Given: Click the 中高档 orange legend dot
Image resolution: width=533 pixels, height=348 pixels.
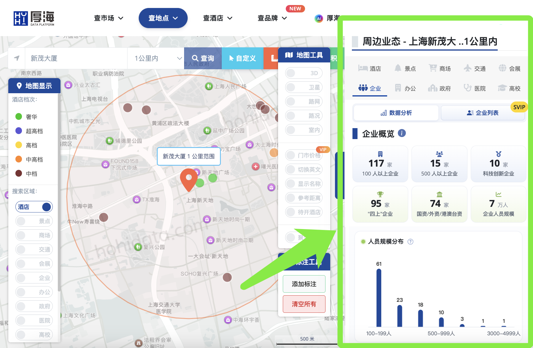Looking at the screenshot, I should click(x=19, y=159).
